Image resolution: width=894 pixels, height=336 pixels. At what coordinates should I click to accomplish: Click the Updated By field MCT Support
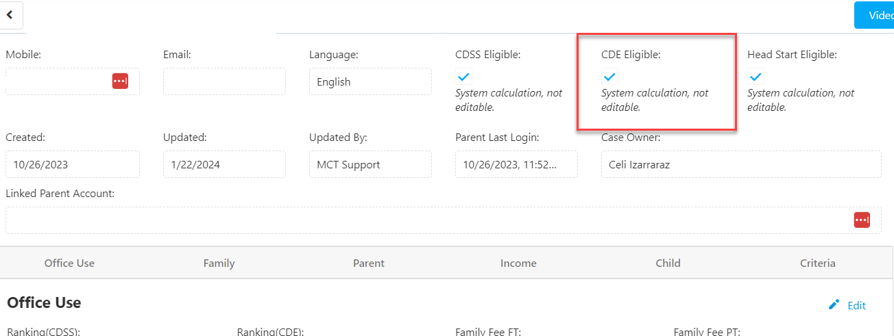tap(370, 164)
